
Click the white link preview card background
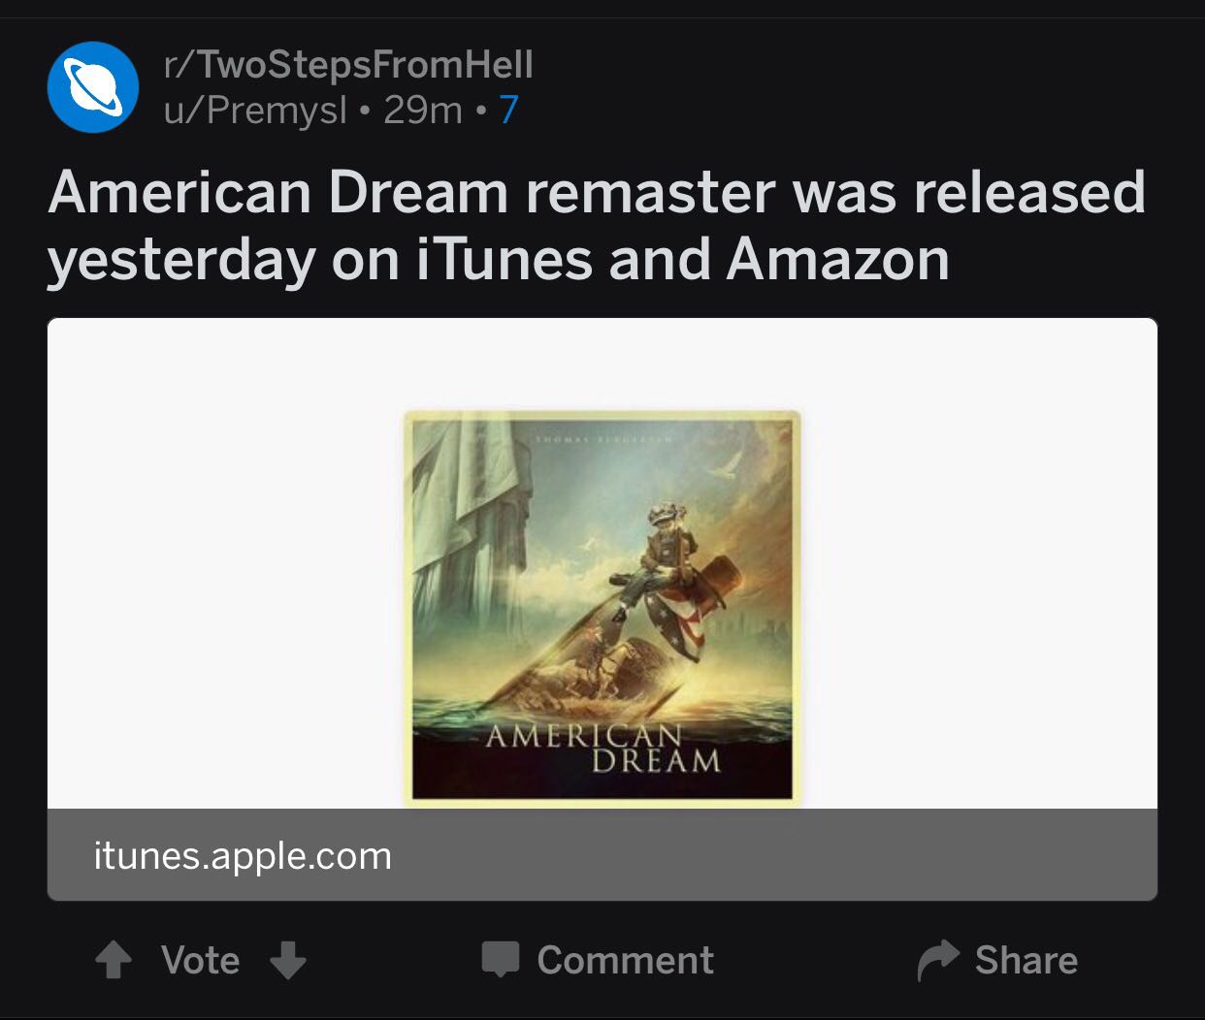coord(980,563)
